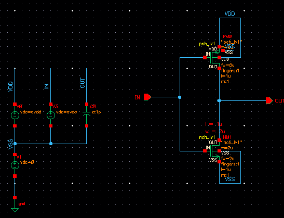The image size is (284, 218).
Task: Select the PM0 PMOS transistor symbol
Action: click(x=214, y=58)
